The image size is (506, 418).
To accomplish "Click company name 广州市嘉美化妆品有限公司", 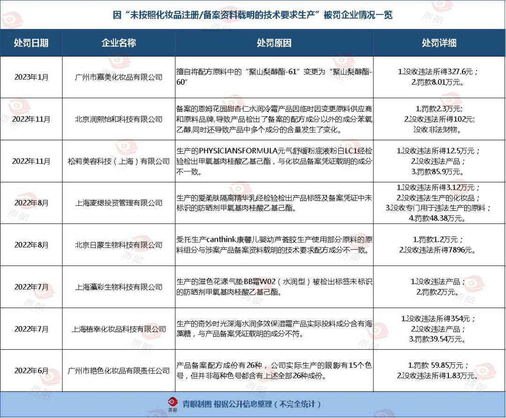I will (119, 77).
